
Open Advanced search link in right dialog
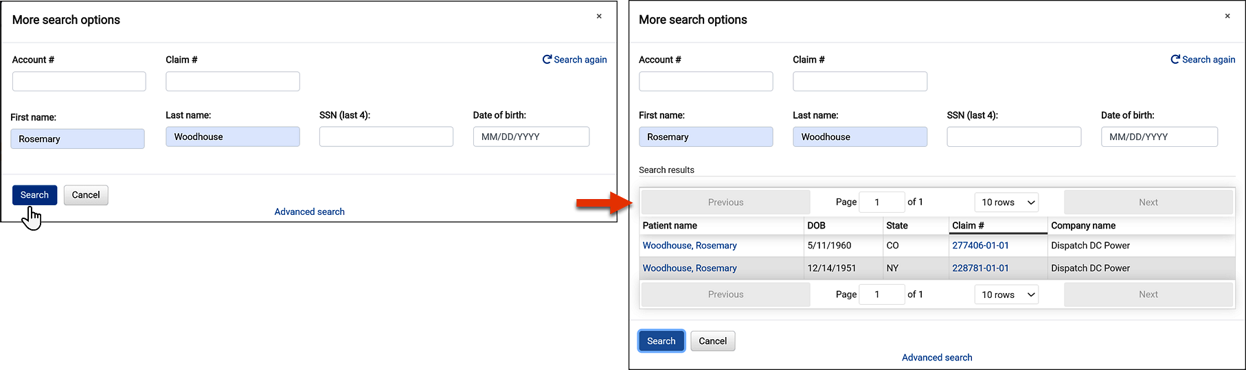tap(937, 358)
